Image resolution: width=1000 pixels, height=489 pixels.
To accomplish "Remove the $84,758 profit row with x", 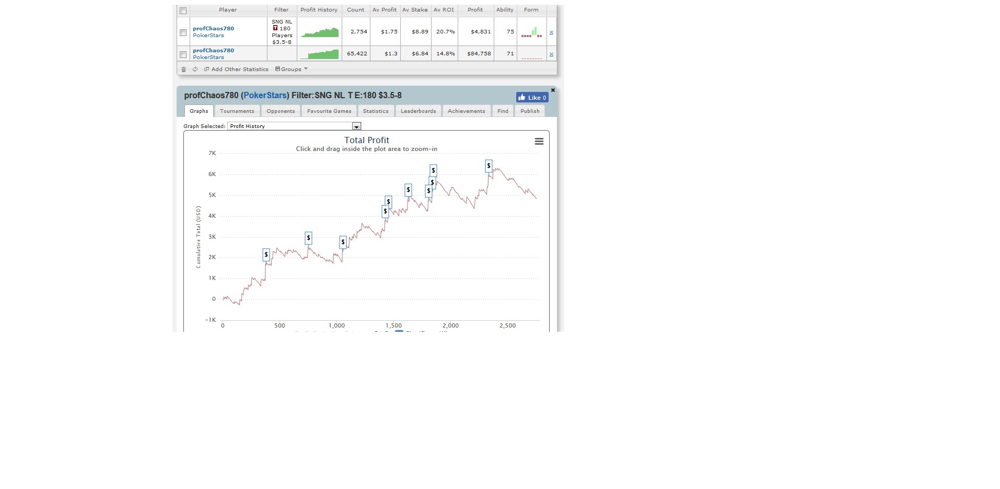I will (x=551, y=54).
